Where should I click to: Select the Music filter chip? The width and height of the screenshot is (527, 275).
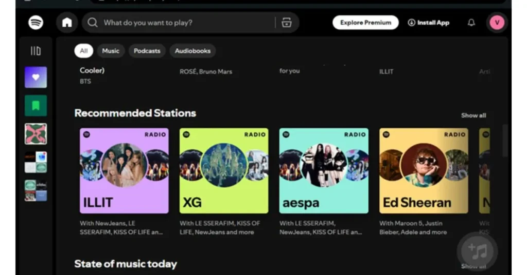click(x=111, y=51)
